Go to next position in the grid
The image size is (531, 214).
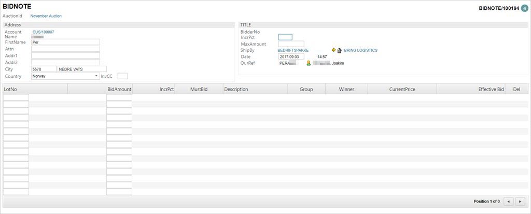(520, 201)
